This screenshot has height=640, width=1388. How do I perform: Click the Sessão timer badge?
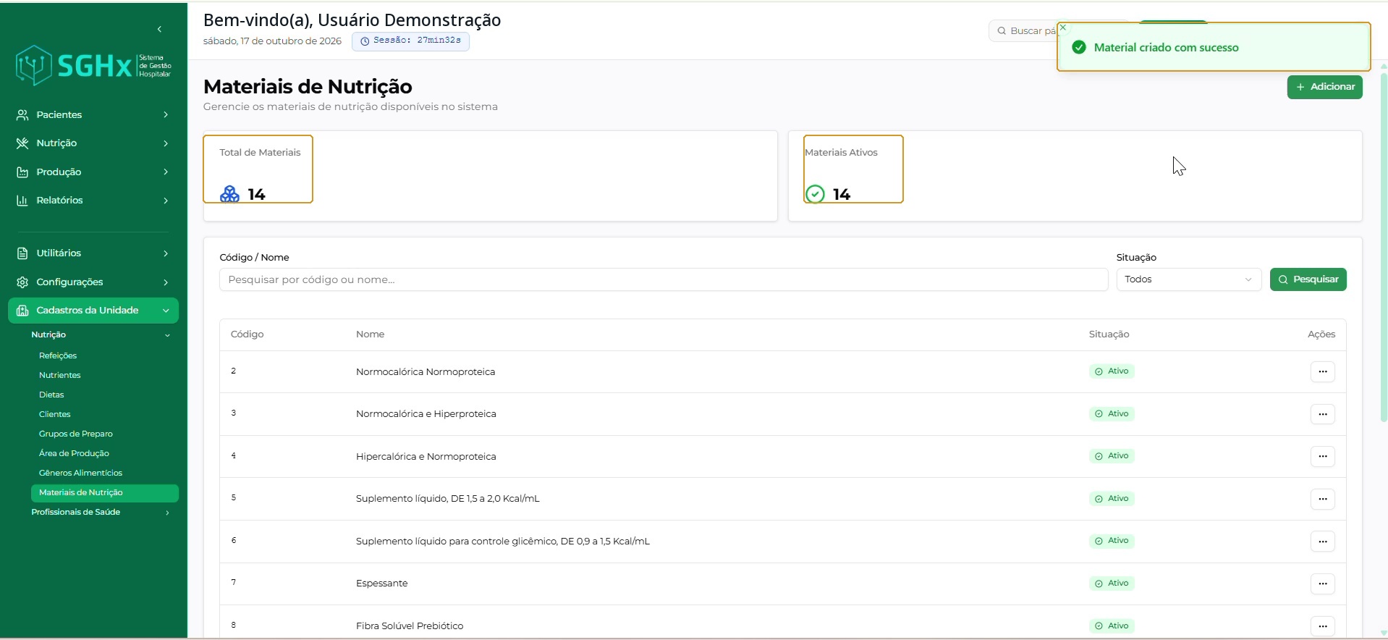pos(410,41)
